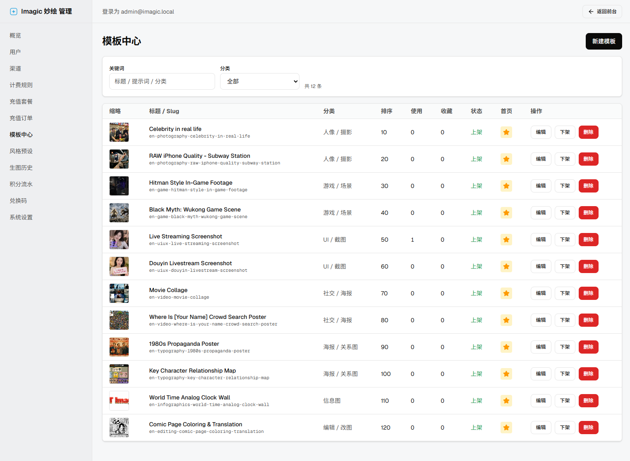Click 编辑 for World Time Analog Clock Wall
This screenshot has width=630, height=461.
point(541,401)
